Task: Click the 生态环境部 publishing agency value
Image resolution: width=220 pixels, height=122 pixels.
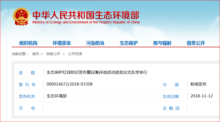Action: tap(57, 96)
